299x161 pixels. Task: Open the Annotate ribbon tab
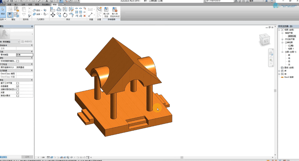tap(23, 4)
